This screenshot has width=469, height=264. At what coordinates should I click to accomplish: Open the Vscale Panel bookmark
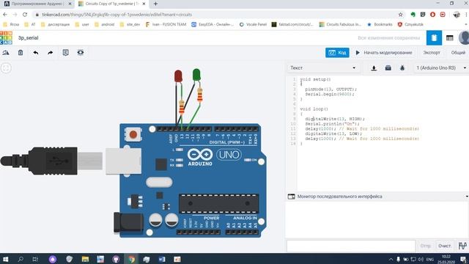[x=253, y=24]
